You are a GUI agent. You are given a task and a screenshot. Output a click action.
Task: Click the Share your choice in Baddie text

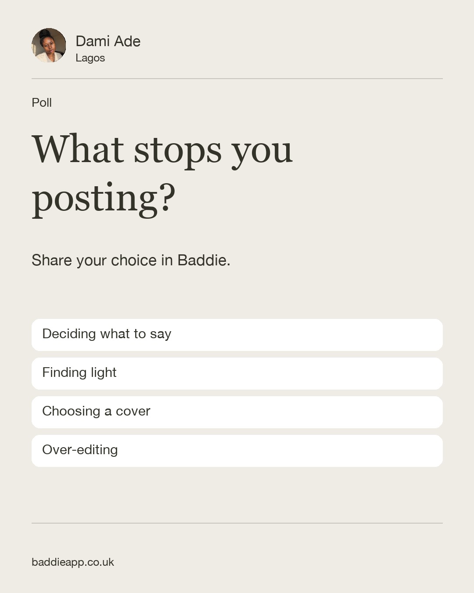[x=131, y=260]
